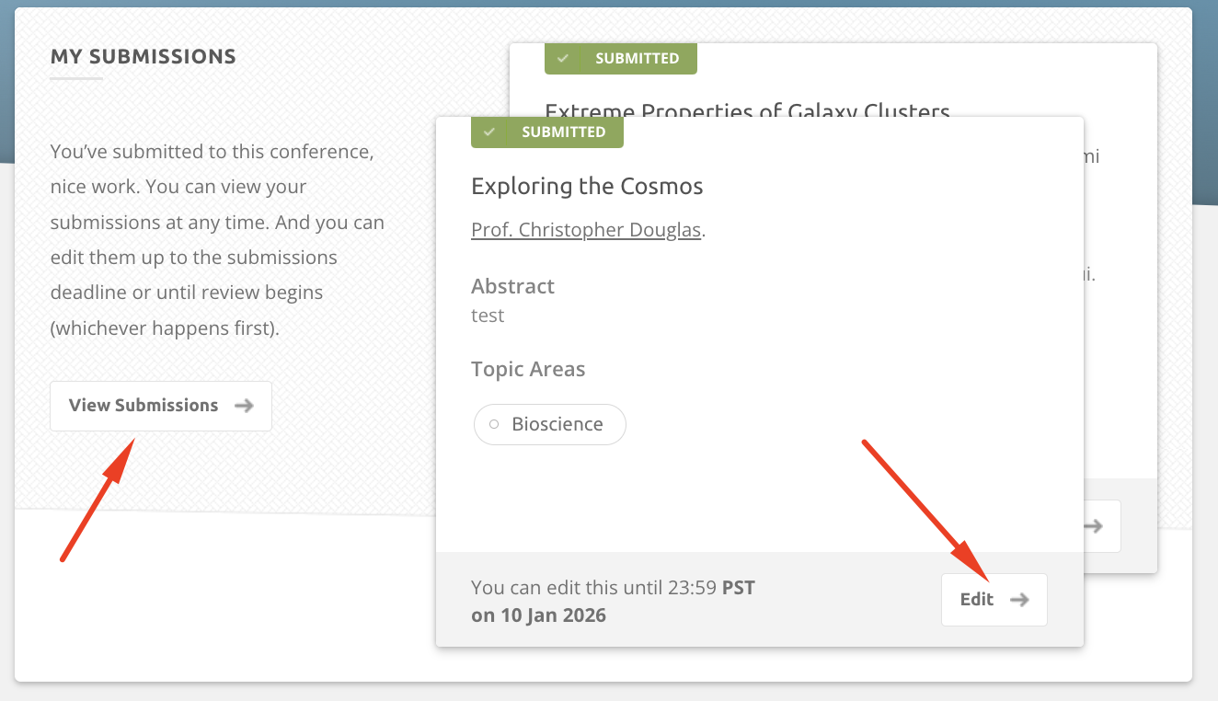
Task: Click the Abstract heading in the submission card
Action: click(x=512, y=286)
